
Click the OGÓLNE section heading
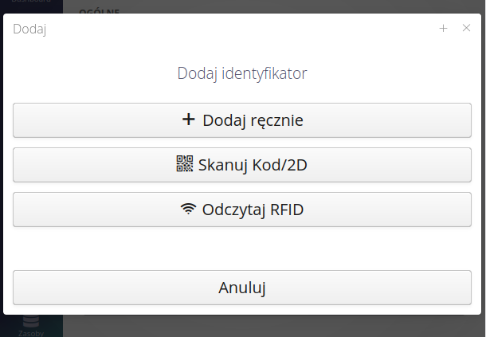point(100,10)
